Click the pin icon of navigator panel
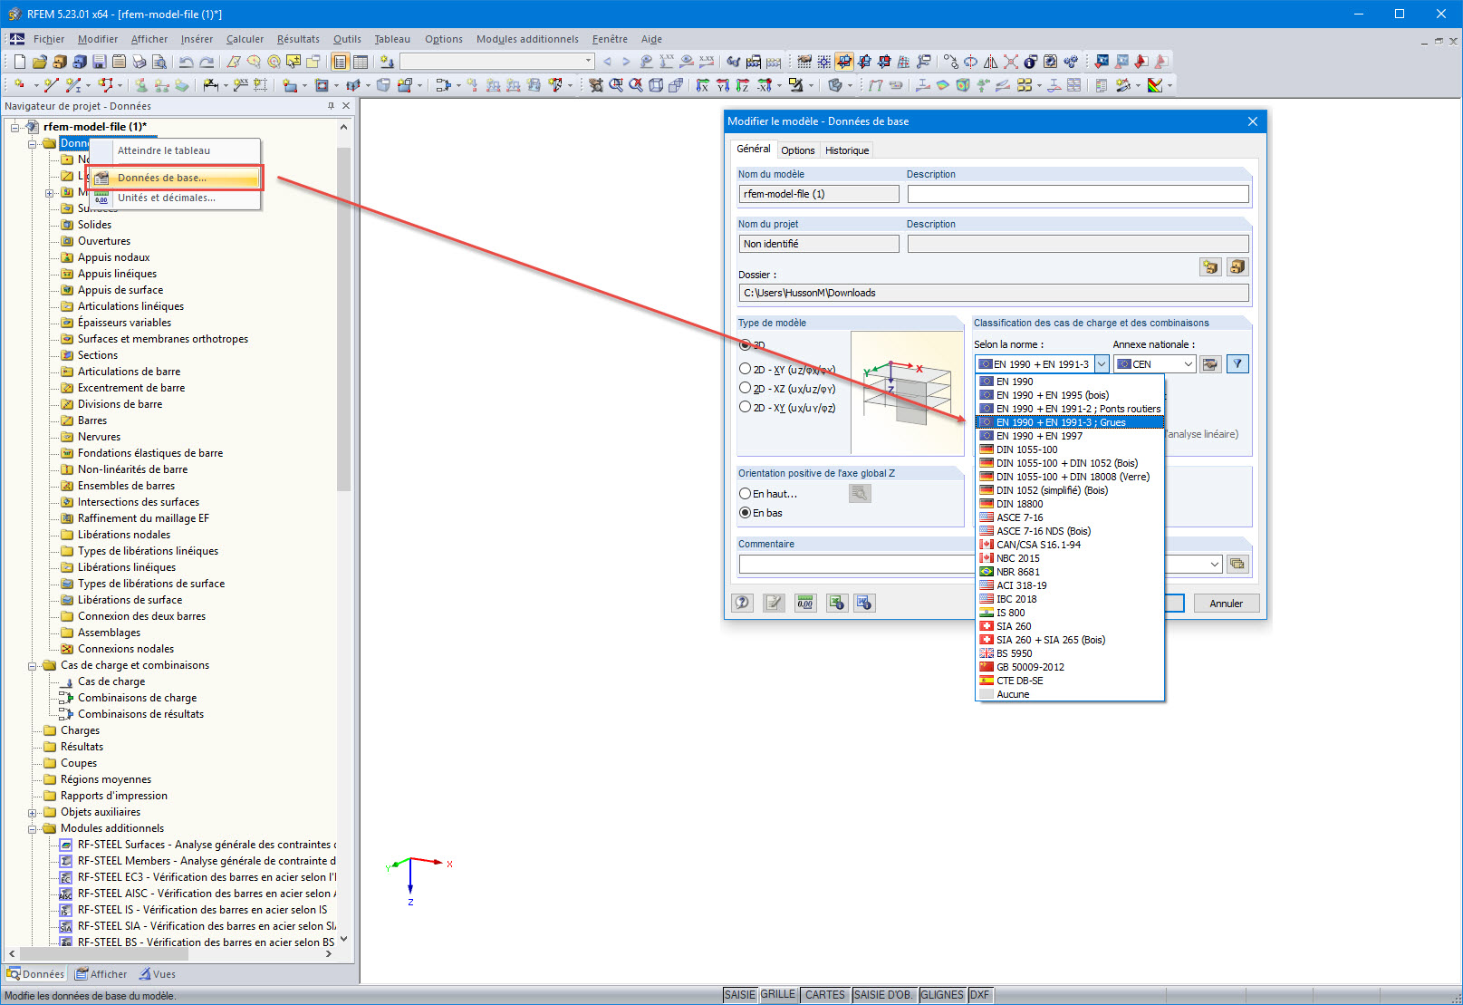1463x1005 pixels. click(x=331, y=106)
